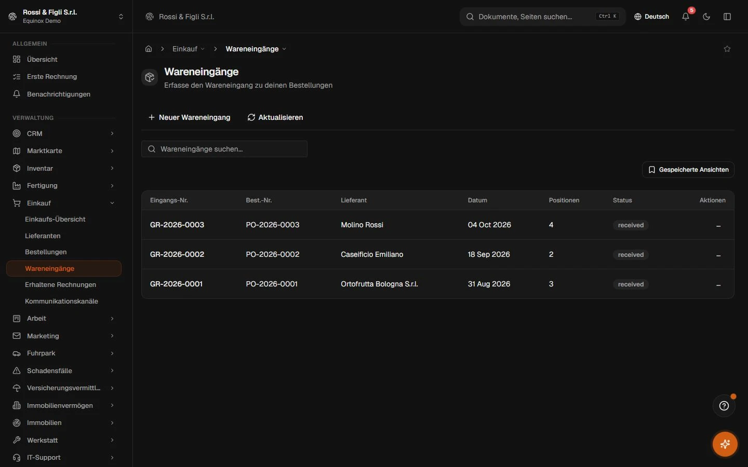This screenshot has width=748, height=467.
Task: Open the Deutsch language selector
Action: [651, 17]
